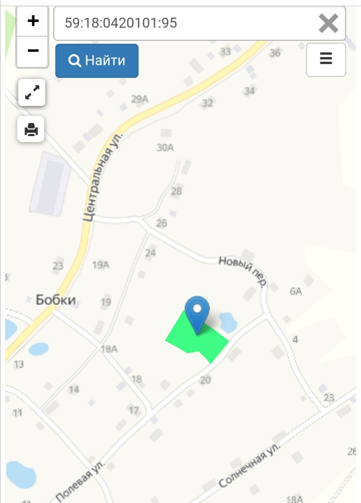Image resolution: width=361 pixels, height=503 pixels.
Task: Print the map with printer icon
Action: pyautogui.click(x=31, y=129)
